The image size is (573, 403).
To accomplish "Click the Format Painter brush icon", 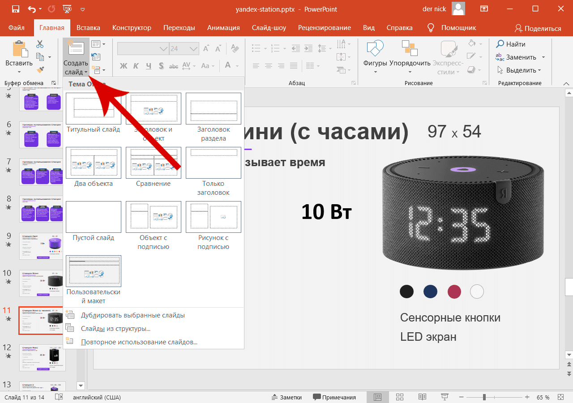I will (40, 70).
